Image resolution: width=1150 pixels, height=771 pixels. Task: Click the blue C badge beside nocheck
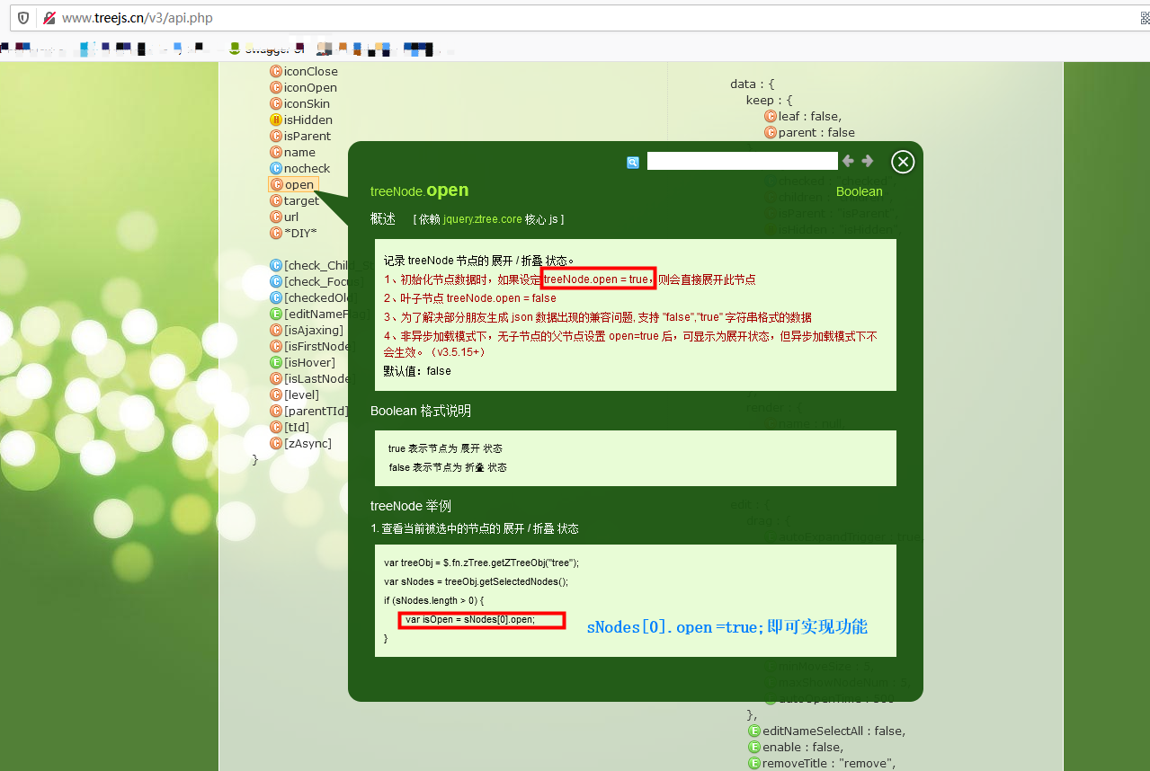click(x=275, y=168)
